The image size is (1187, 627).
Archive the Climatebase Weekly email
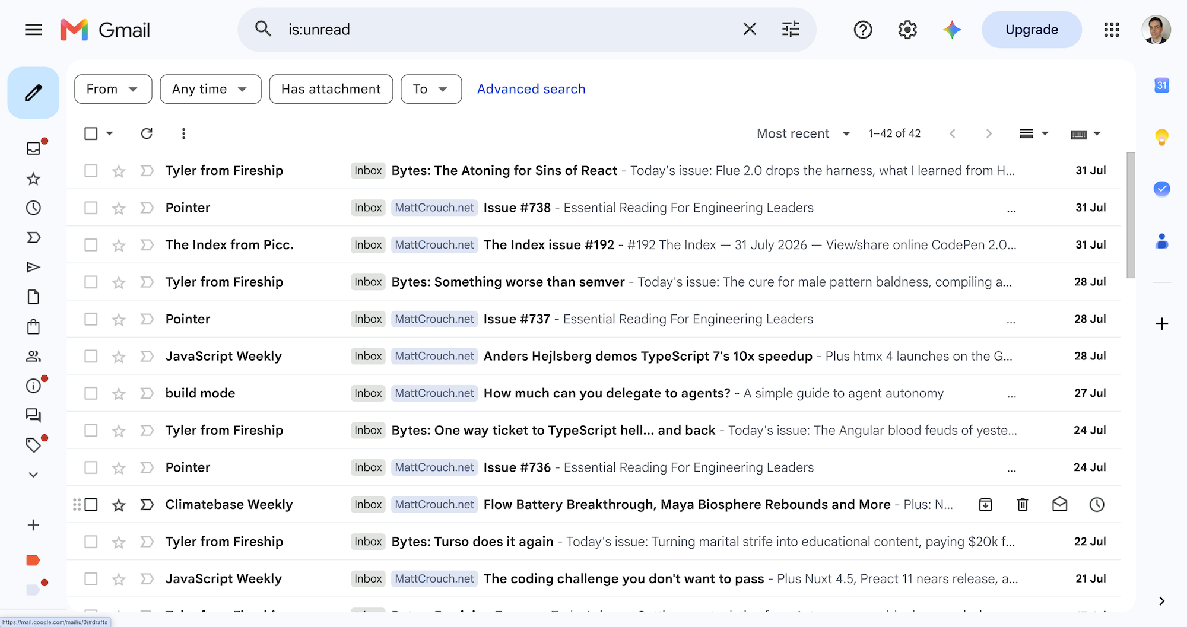[x=985, y=505]
